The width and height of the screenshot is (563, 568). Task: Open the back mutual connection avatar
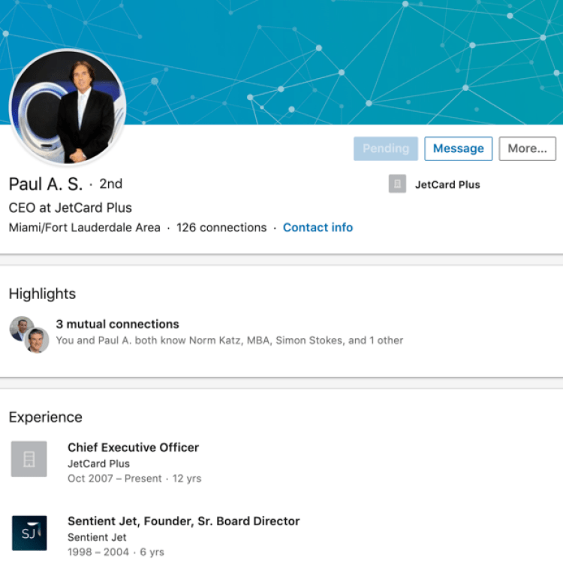(20, 328)
